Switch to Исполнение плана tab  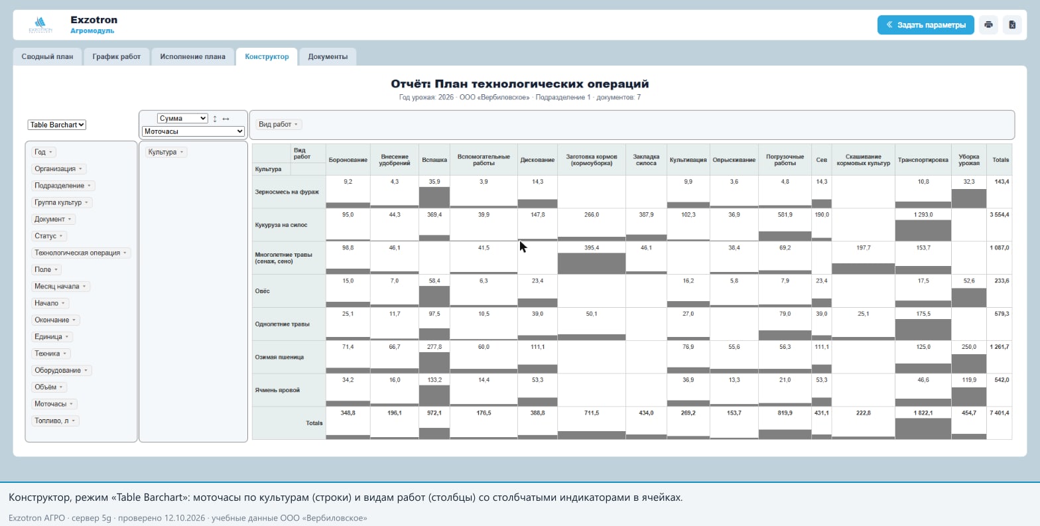[x=192, y=56]
